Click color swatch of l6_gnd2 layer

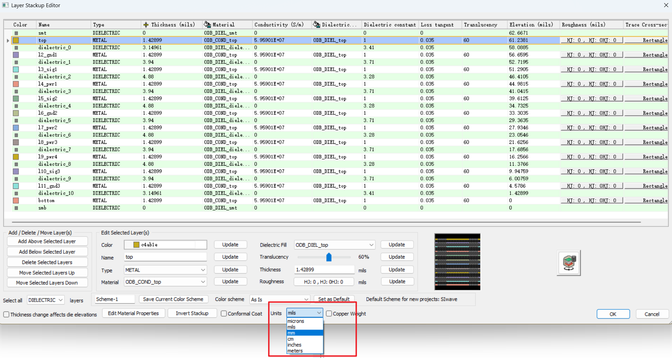(x=16, y=113)
